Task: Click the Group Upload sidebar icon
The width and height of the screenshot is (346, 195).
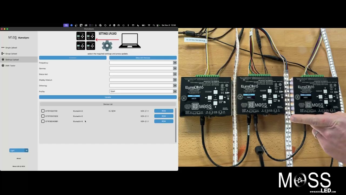Action: point(3,54)
